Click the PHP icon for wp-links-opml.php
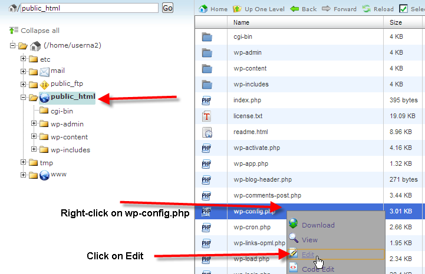This screenshot has height=274, width=425. 206,243
